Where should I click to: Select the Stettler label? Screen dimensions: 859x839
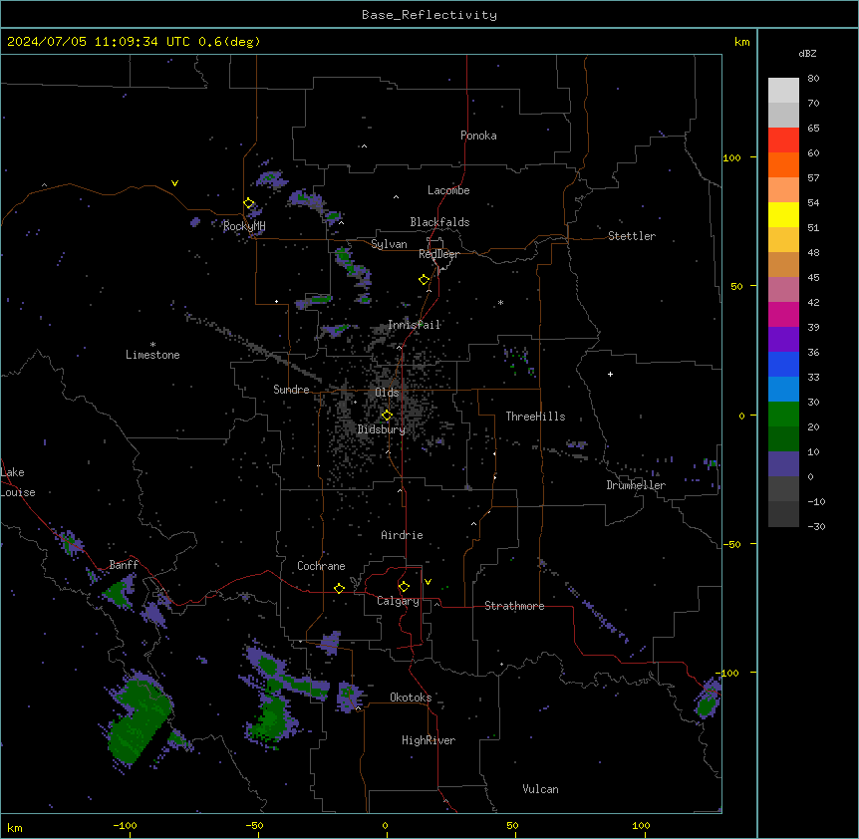point(632,236)
